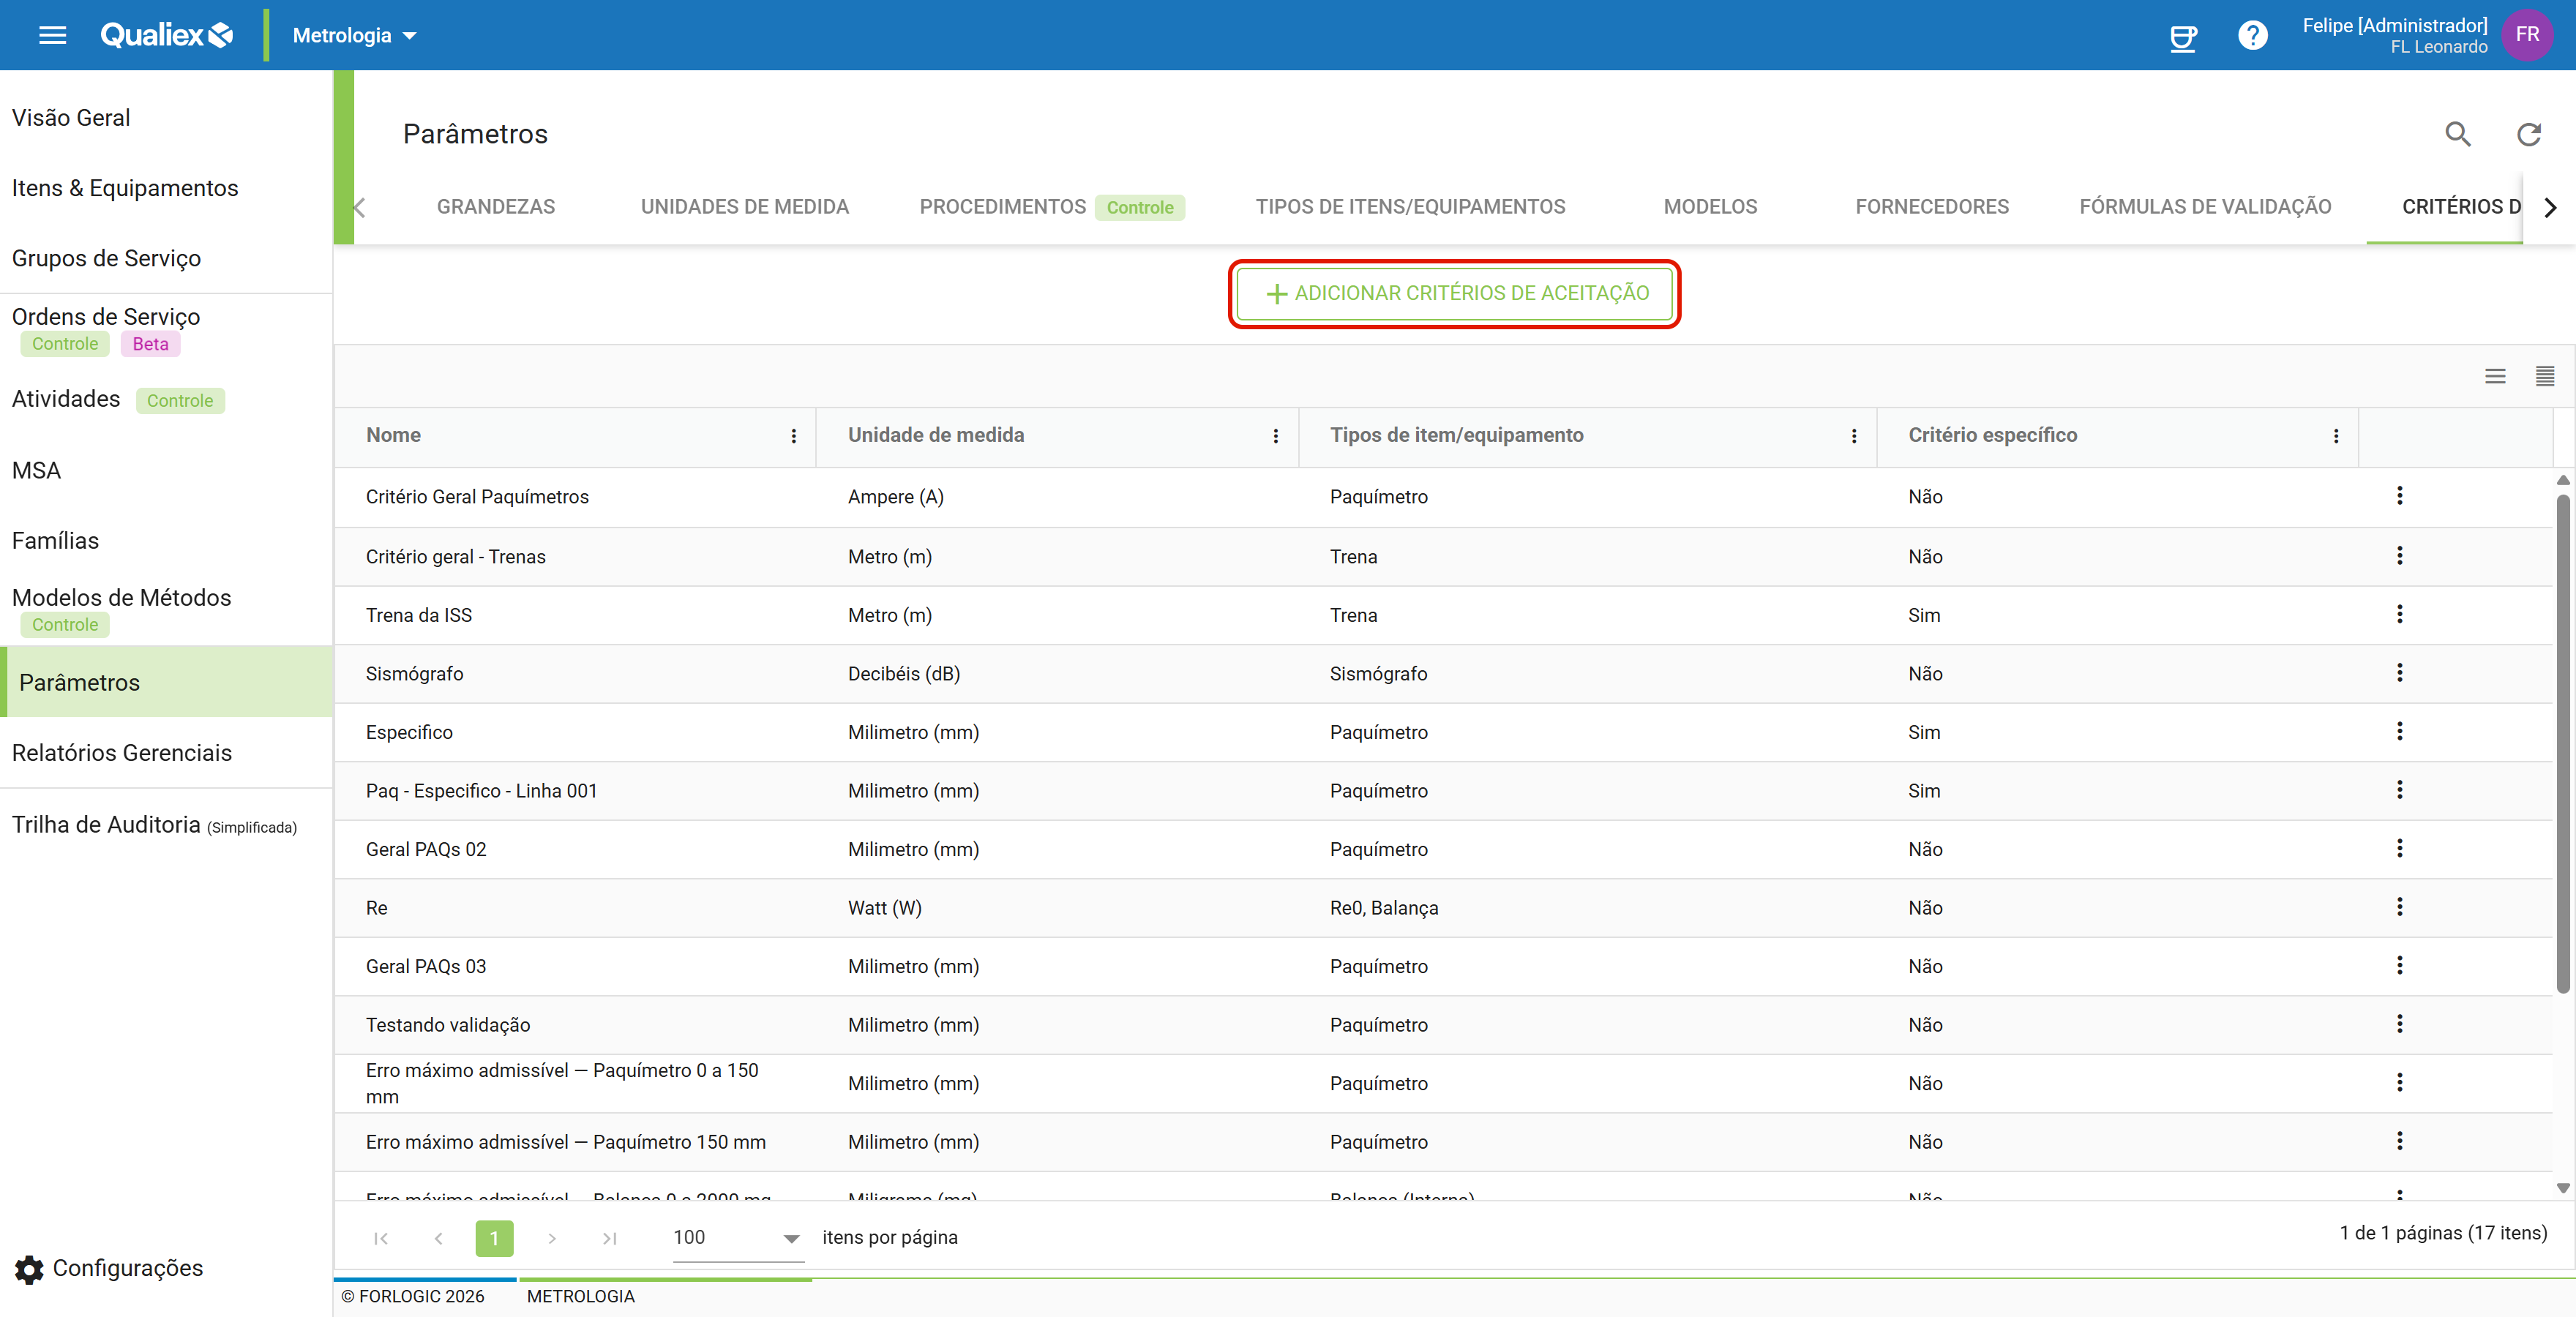
Task: Open row actions for Paquímetro 150 mm row
Action: pos(2399,1141)
